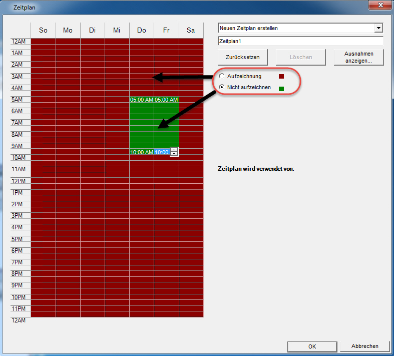The height and width of the screenshot is (356, 394).
Task: Click the Wednesday 5PM schedule cell
Action: coord(117,239)
